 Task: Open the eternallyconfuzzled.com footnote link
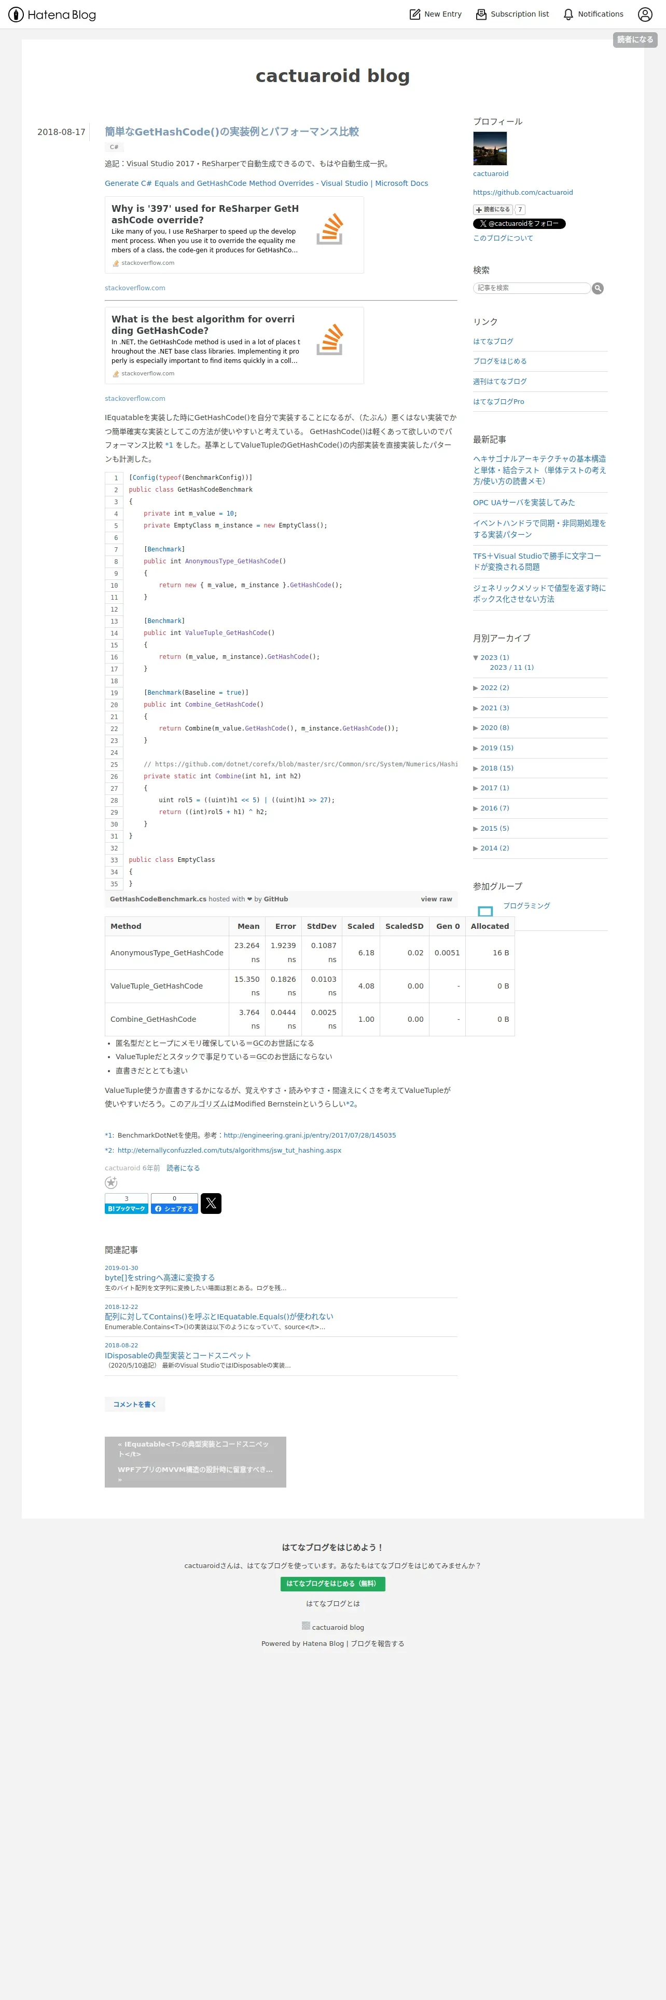click(229, 1151)
